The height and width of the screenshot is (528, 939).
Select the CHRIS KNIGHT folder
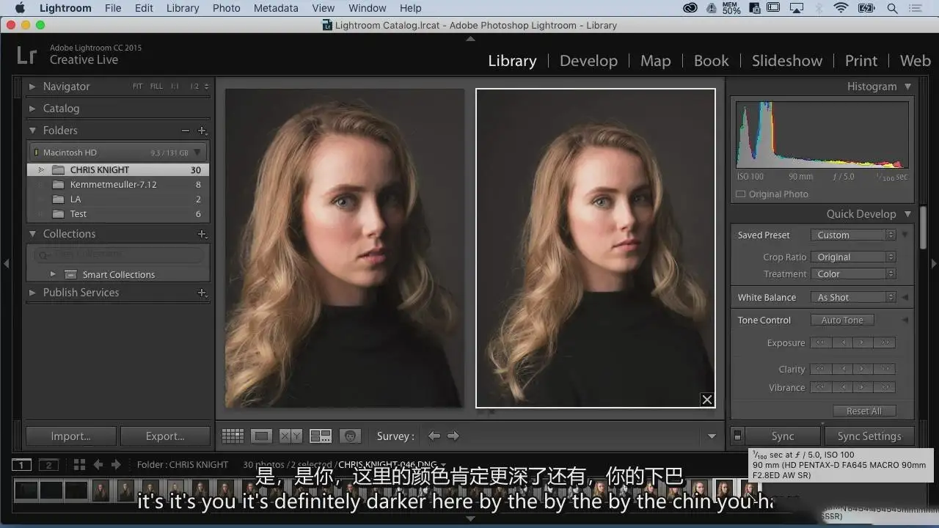tap(118, 169)
